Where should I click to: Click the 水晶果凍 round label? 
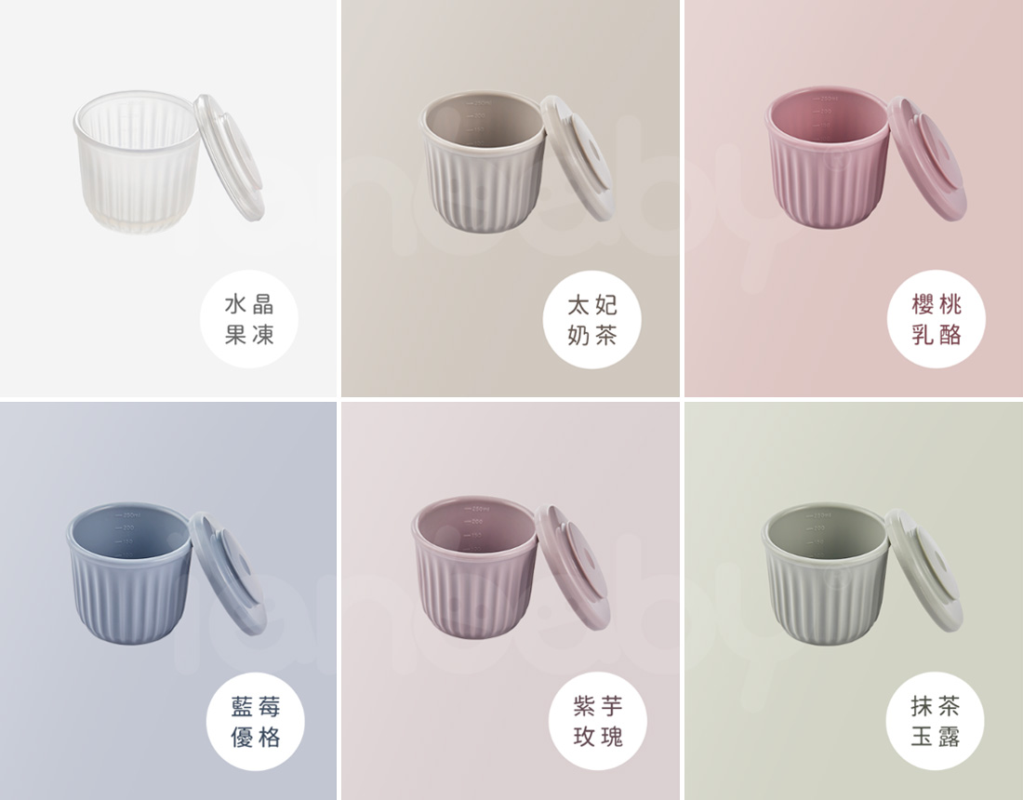point(248,319)
